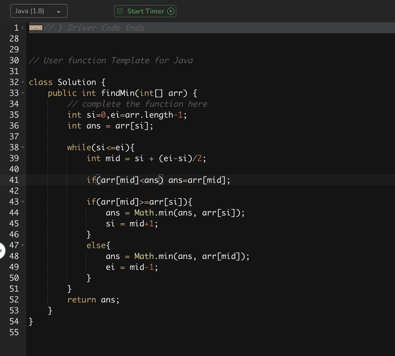This screenshot has width=395, height=356.
Task: Collapse else block fold at line 47
Action: coord(23,245)
